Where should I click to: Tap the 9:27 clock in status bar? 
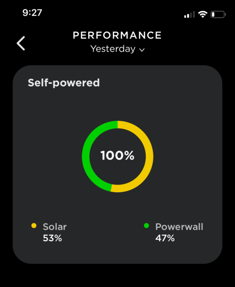pos(32,12)
